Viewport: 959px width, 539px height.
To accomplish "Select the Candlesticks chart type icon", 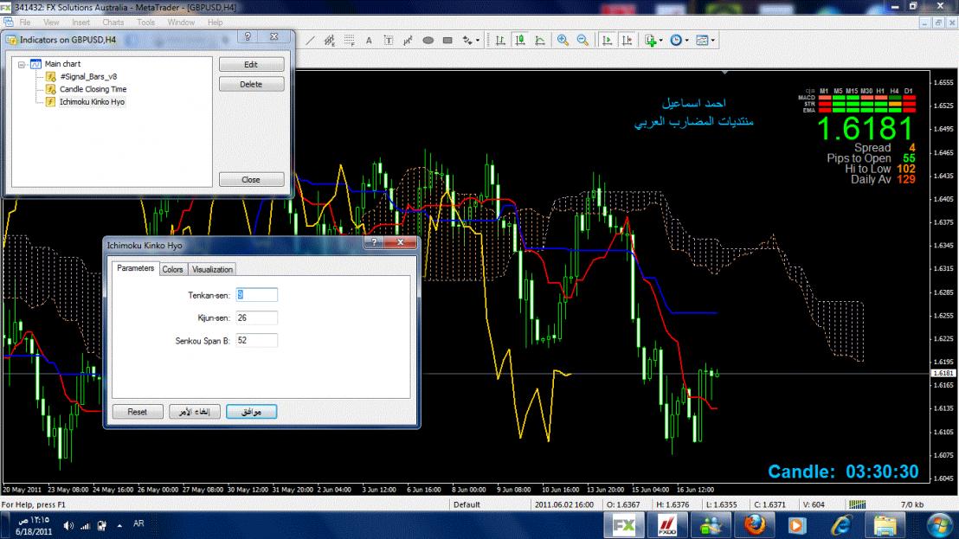I will [520, 40].
